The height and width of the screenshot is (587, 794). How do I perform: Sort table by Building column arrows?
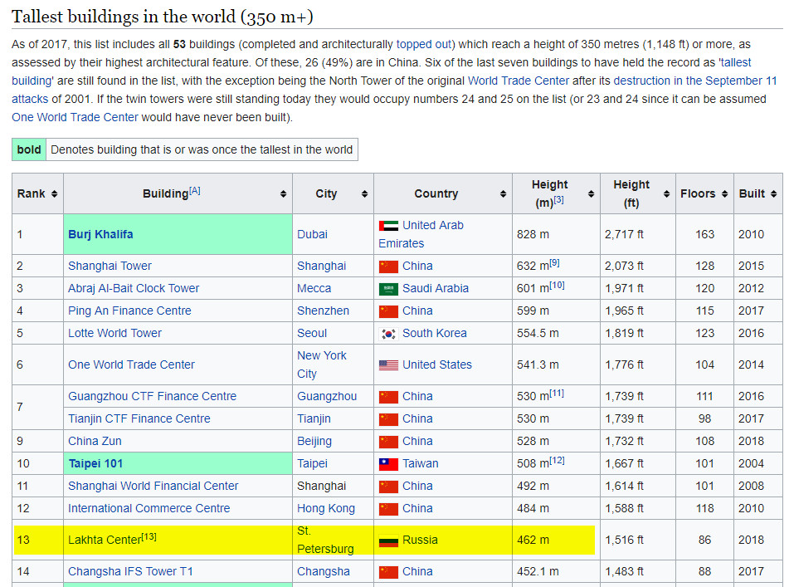[x=283, y=193]
